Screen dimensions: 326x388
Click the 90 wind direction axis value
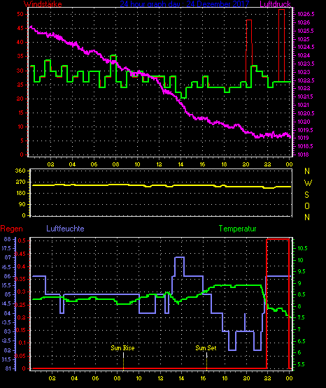[22, 204]
